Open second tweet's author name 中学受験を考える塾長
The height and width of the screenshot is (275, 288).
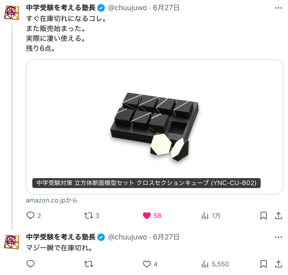click(61, 237)
